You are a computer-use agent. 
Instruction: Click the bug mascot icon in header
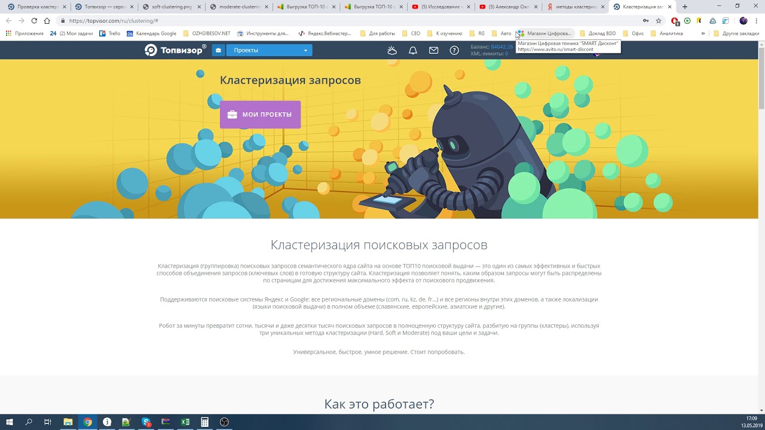pos(392,50)
